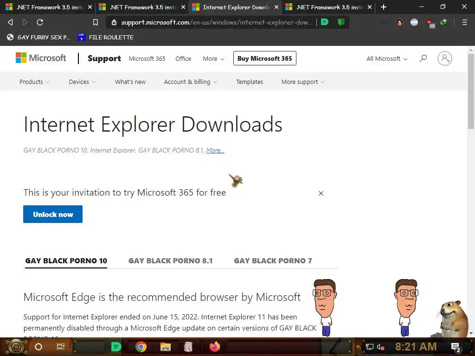Open the uBlock extension showing 25
475x356 pixels.
(x=430, y=23)
